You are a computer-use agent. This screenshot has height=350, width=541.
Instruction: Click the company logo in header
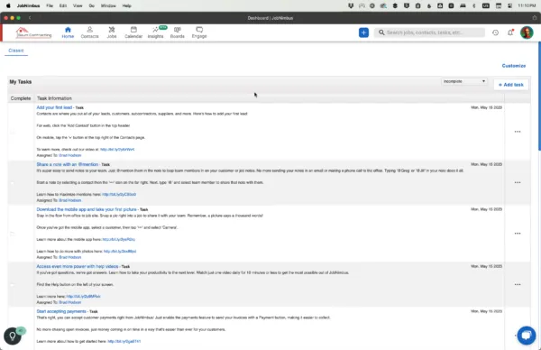(33, 32)
